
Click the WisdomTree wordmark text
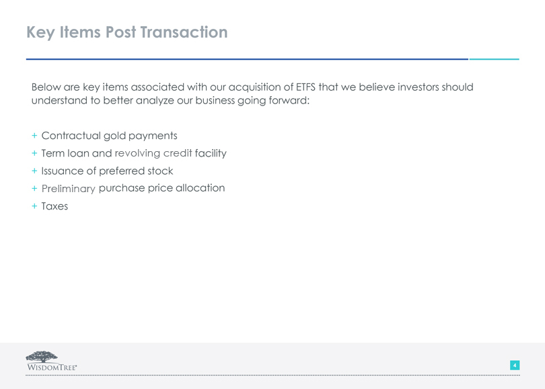(x=52, y=368)
